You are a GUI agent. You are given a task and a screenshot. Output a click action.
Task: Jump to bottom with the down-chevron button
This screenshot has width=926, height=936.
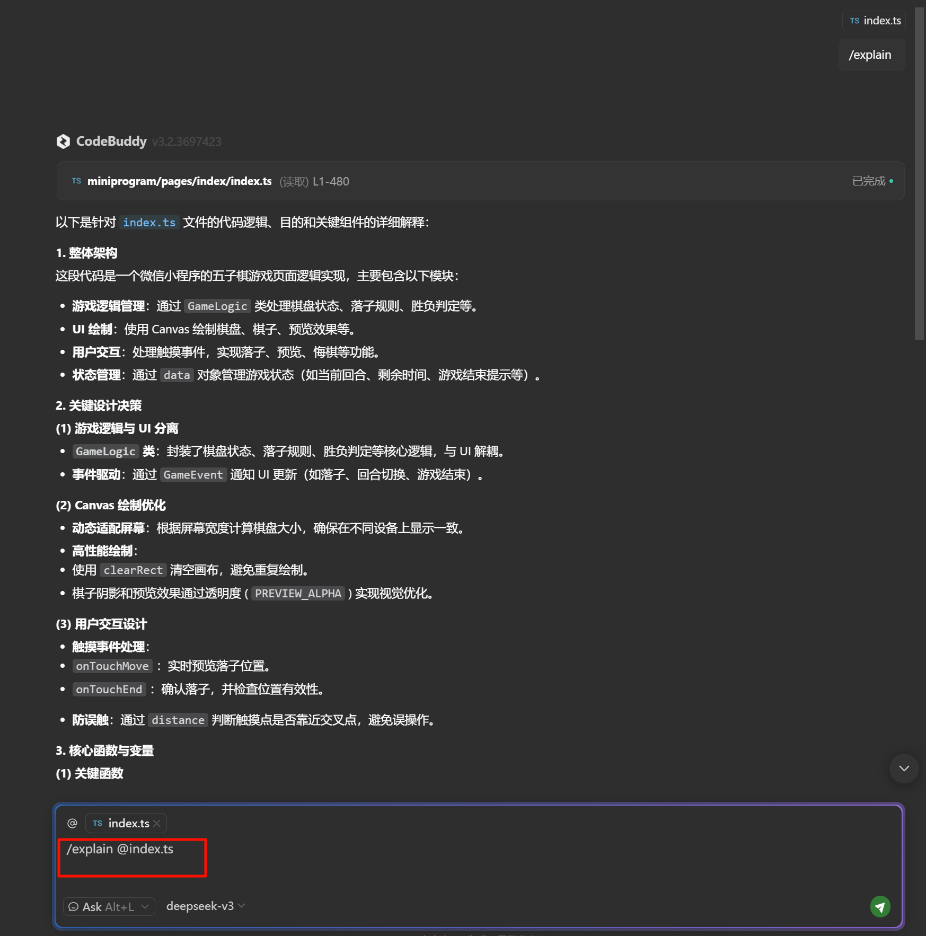tap(904, 769)
